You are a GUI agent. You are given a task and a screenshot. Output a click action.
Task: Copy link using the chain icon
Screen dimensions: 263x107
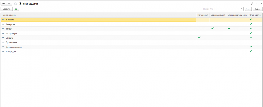tap(252, 3)
